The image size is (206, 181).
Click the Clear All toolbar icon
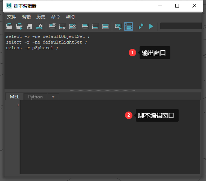72,26
